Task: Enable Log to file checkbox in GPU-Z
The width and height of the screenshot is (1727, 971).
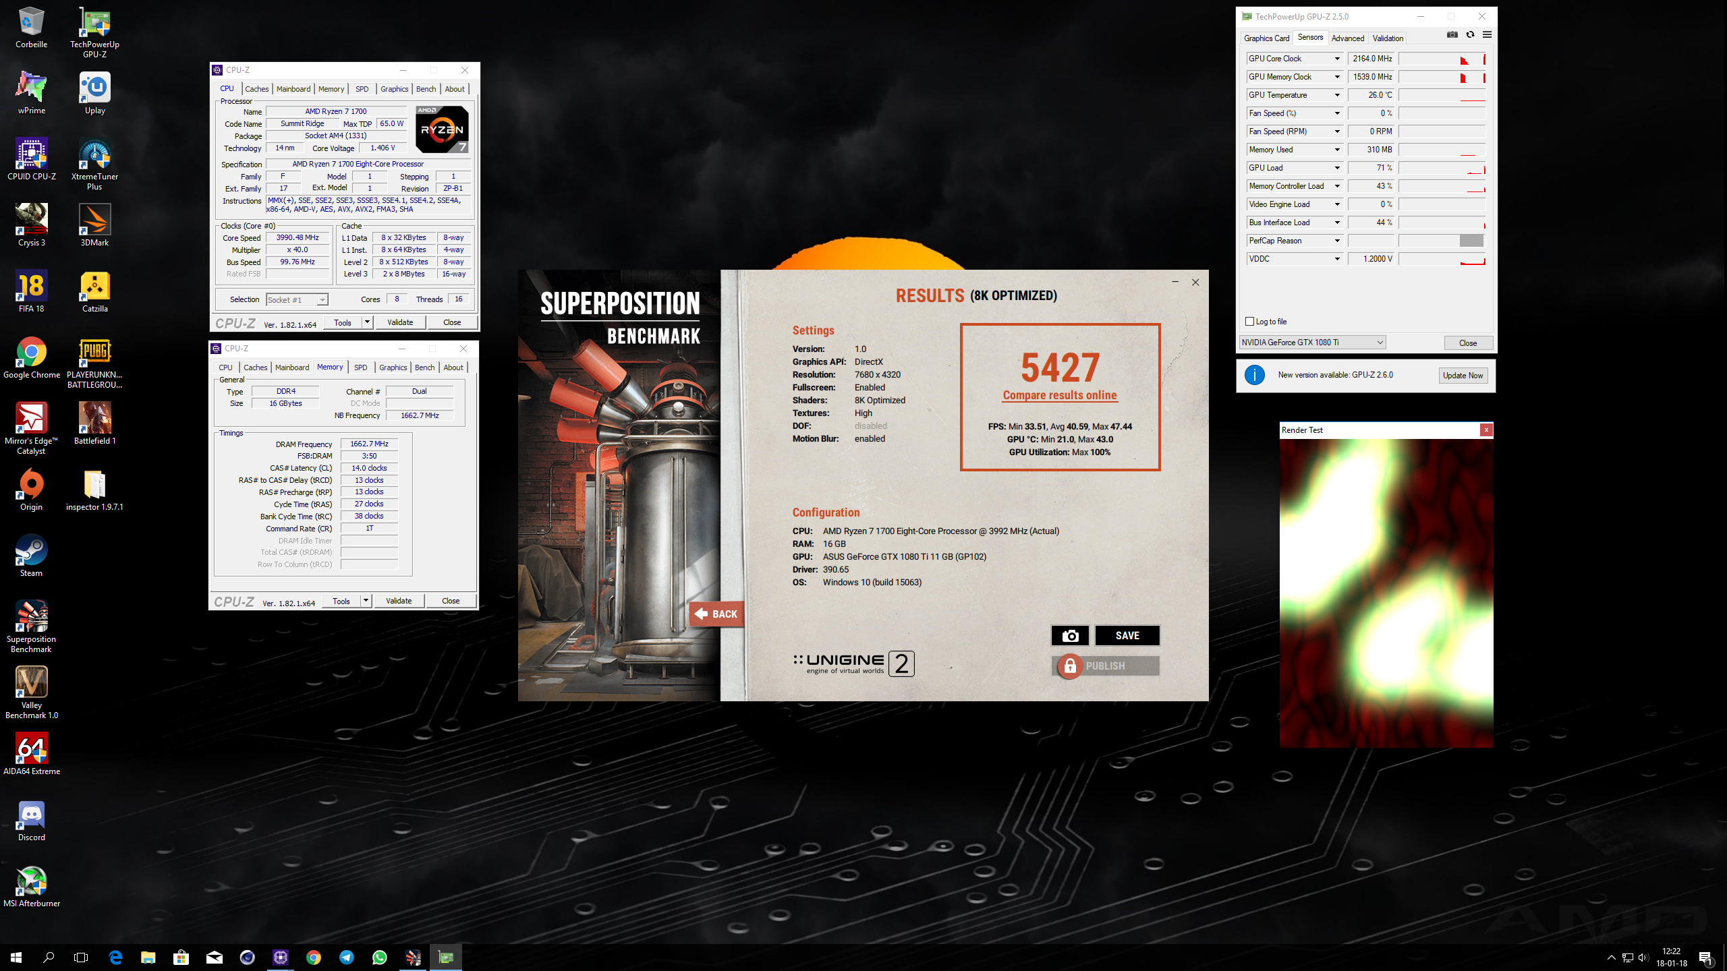Action: point(1249,322)
